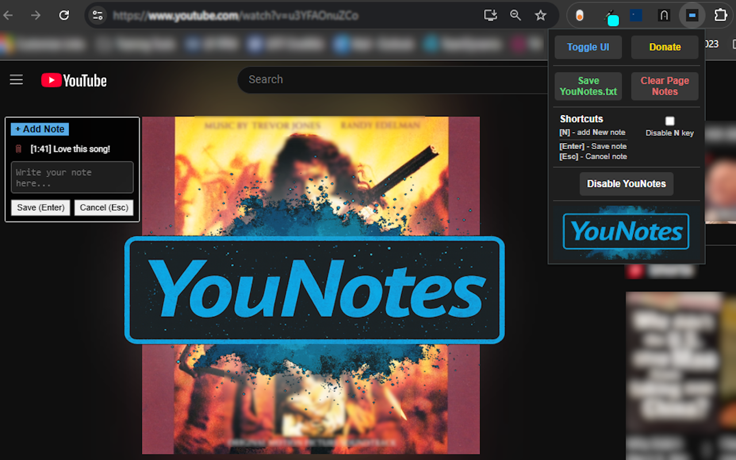
Task: Bookmark this page with the star icon
Action: (x=540, y=16)
